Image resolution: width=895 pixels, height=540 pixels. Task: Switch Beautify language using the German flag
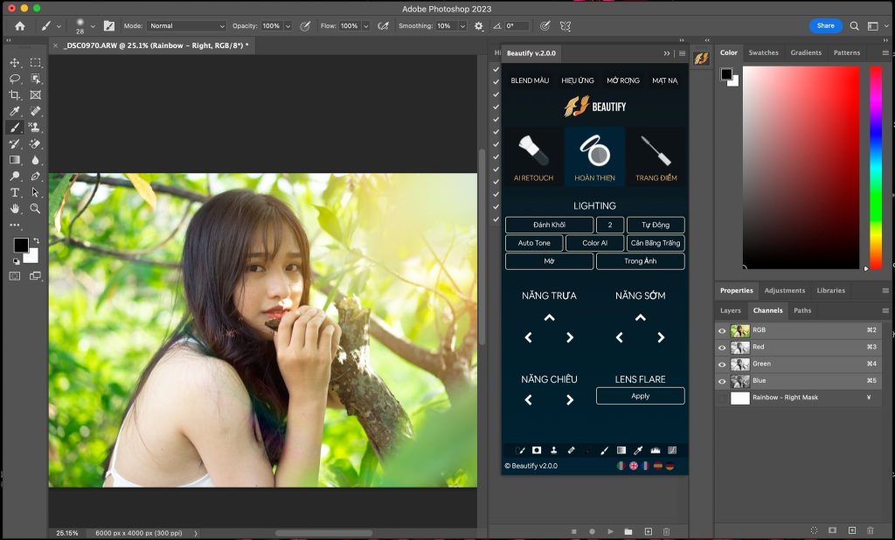click(x=670, y=466)
